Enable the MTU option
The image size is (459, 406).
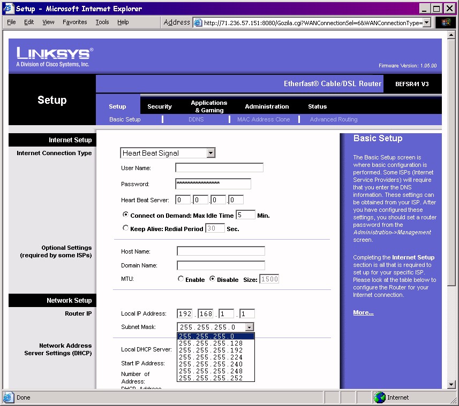pos(180,279)
